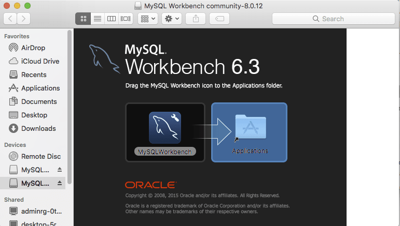Select Remote Disc under Devices
400x226 pixels.
tap(33, 156)
